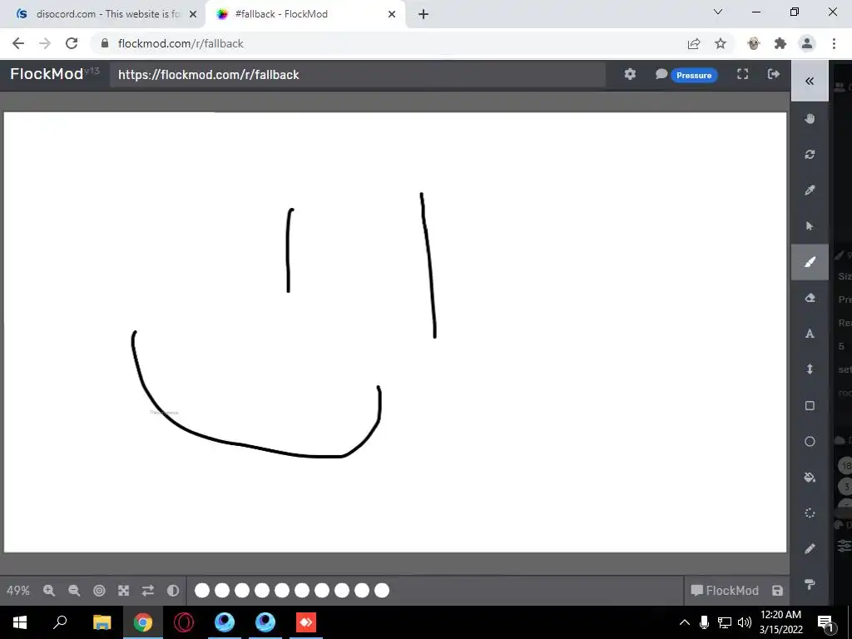Zoom in on the canvas
The height and width of the screenshot is (639, 852).
49,591
